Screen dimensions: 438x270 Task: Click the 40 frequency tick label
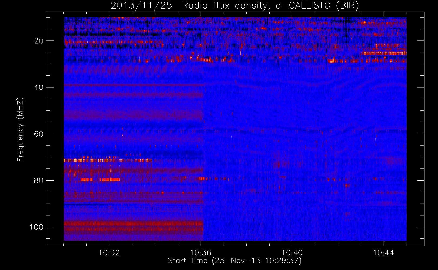click(39, 87)
